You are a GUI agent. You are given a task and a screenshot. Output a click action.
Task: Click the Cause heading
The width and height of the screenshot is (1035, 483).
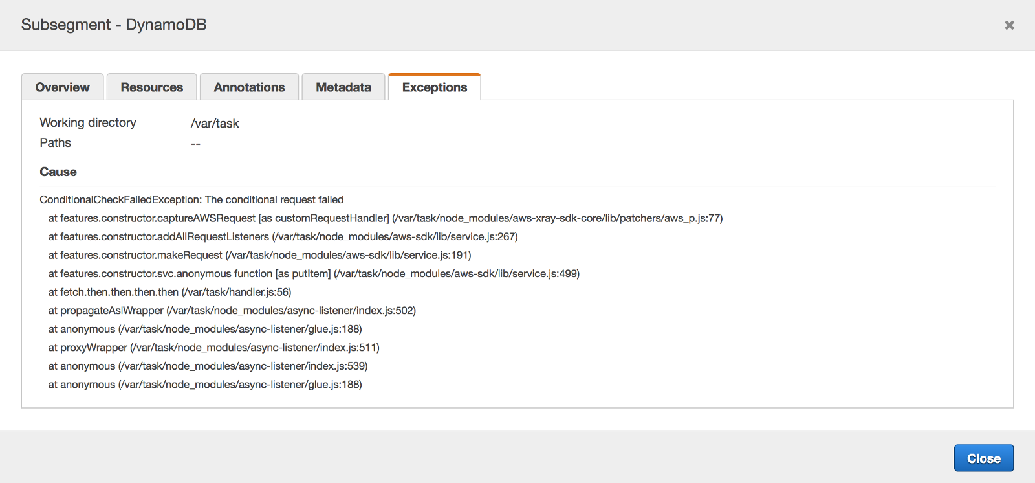(58, 172)
